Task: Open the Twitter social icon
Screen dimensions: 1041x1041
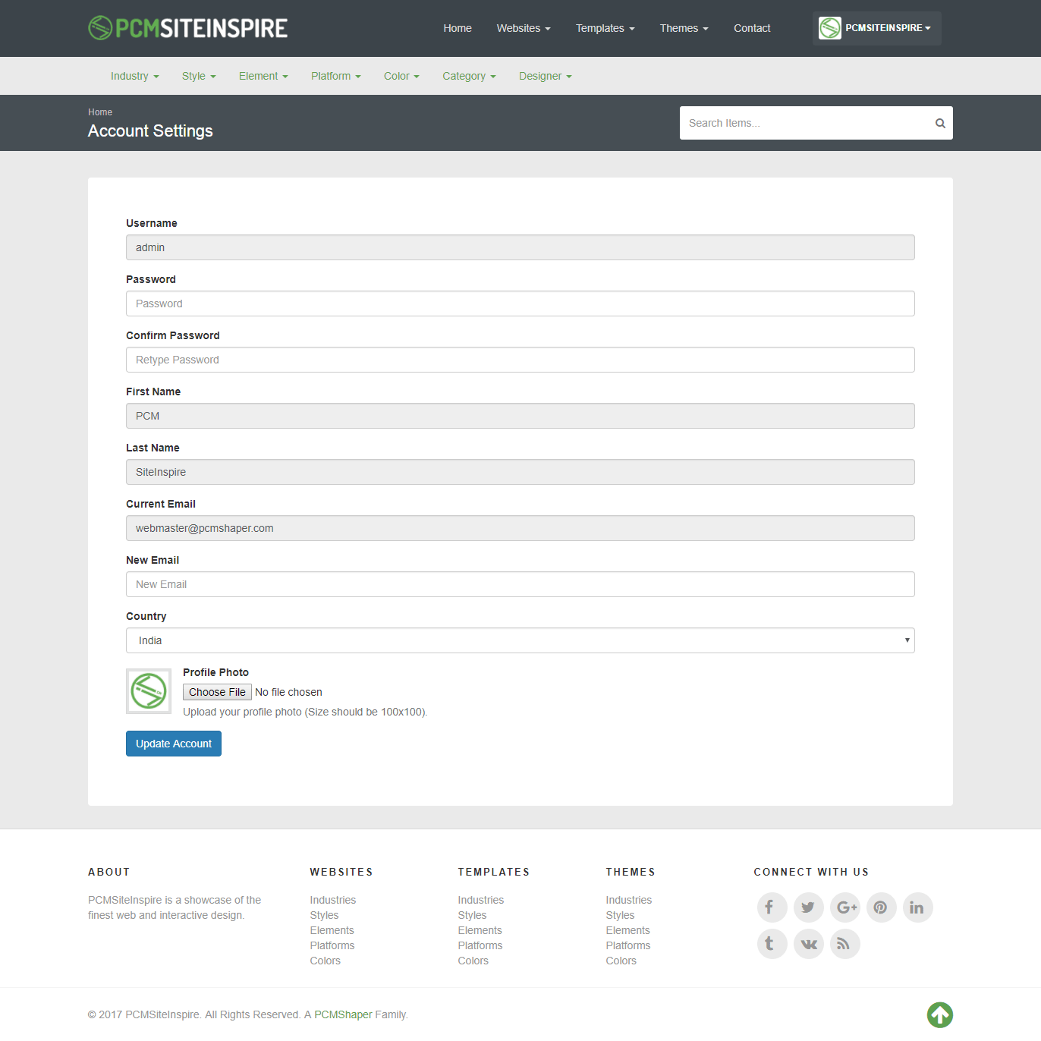Action: pyautogui.click(x=808, y=907)
